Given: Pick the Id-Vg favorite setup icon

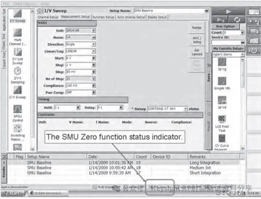Looking at the screenshot, I should click(222, 62).
